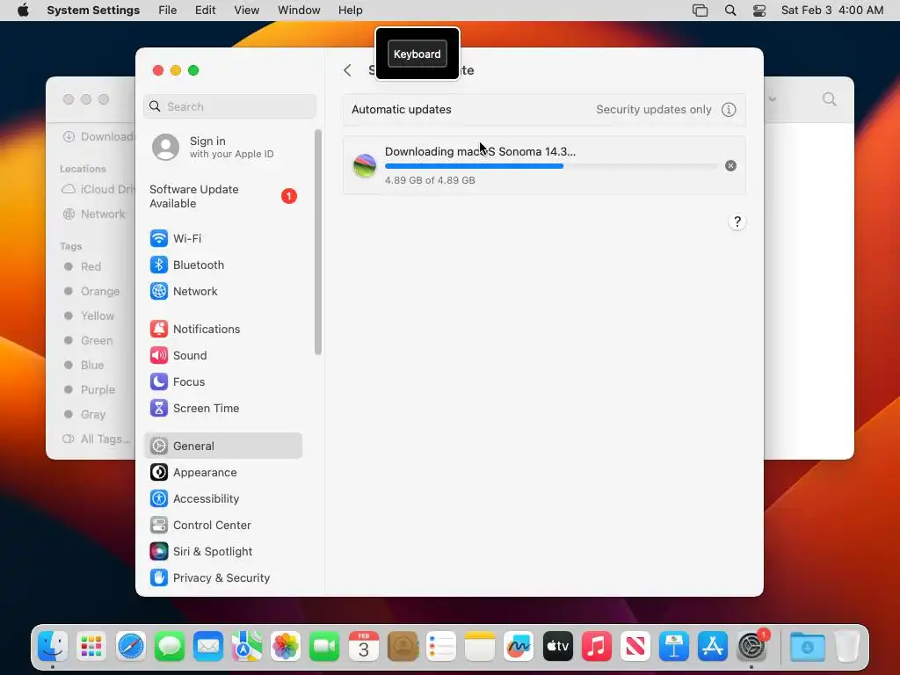The image size is (900, 675).
Task: Open Mail from the Dock
Action: click(x=207, y=646)
